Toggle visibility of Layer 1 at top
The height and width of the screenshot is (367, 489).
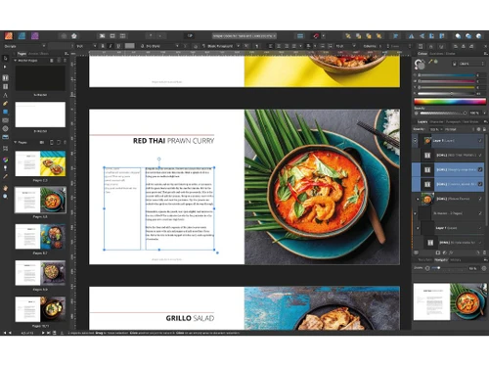480,141
